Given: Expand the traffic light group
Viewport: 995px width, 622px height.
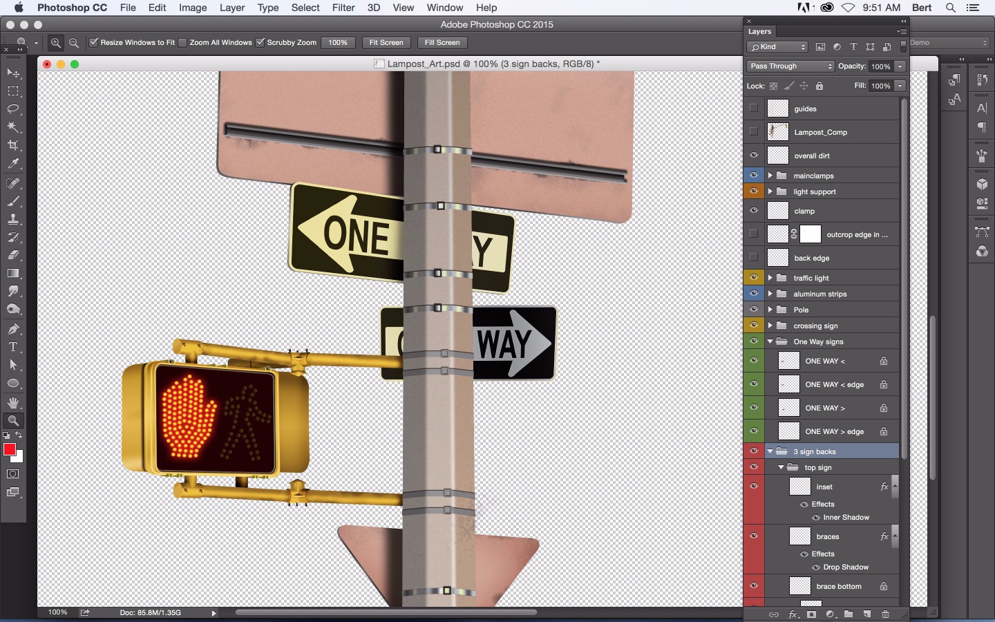Looking at the screenshot, I should pyautogui.click(x=770, y=278).
